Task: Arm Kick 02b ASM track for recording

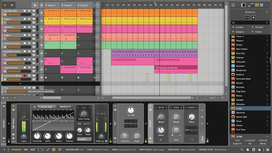Action: point(25,11)
